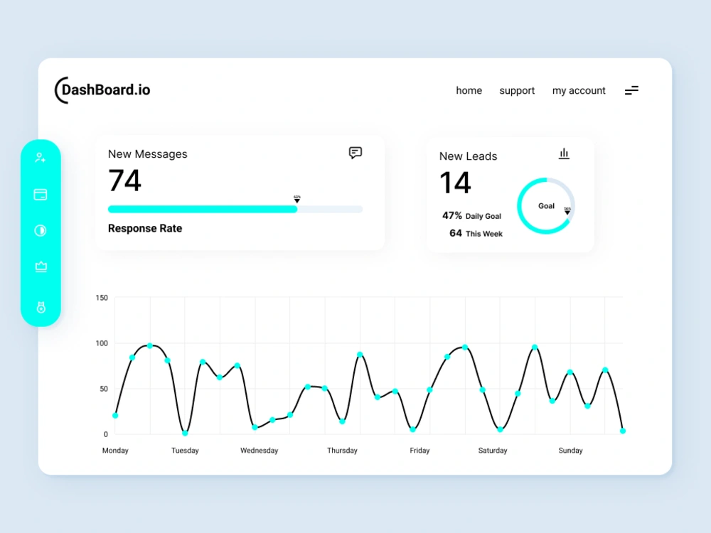Click the Response Rate label
711x533 pixels.
click(x=144, y=228)
